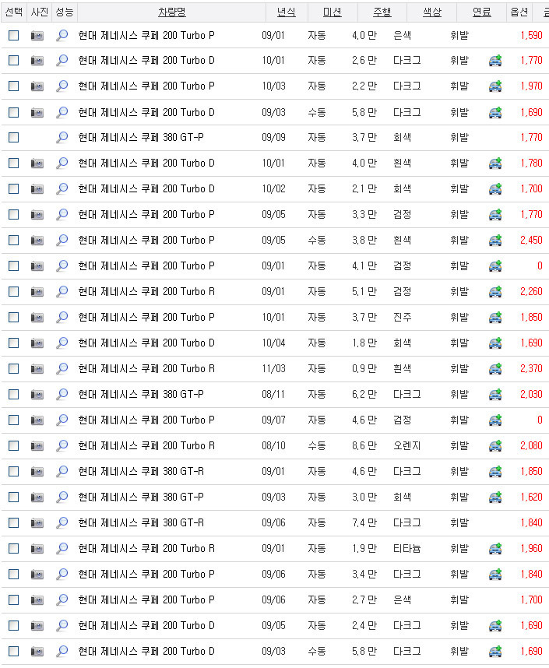
Task: Tick checkbox for 2,370 Turbo R
Action: coord(14,368)
